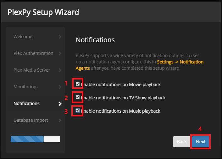Jump to the Database Import step
Image resolution: width=222 pixels, height=159 pixels.
[31, 120]
